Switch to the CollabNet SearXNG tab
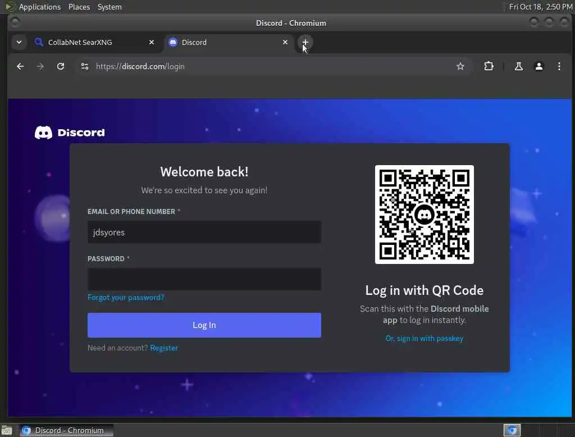The height and width of the screenshot is (437, 575). (x=94, y=42)
